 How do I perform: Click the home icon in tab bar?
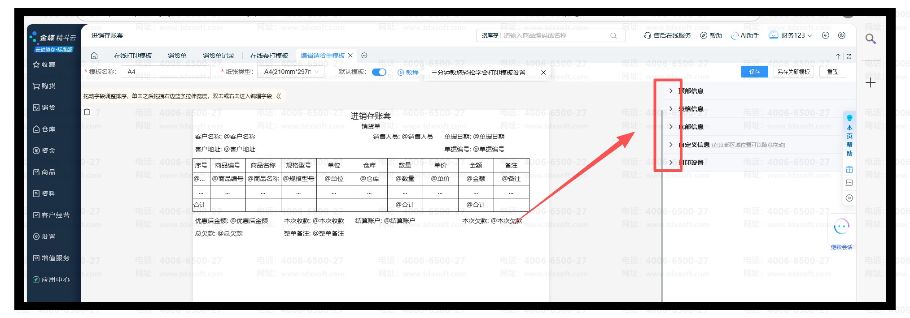tap(94, 56)
